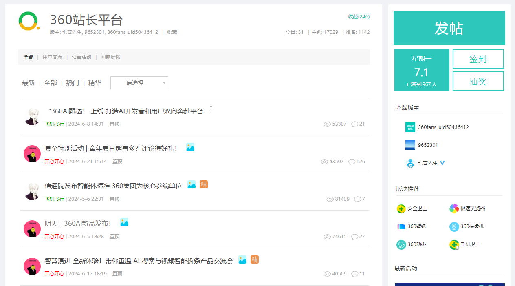Viewport: 515px width, 286px height.
Task: Select the 全部 category tab in gray bar
Action: 29,57
